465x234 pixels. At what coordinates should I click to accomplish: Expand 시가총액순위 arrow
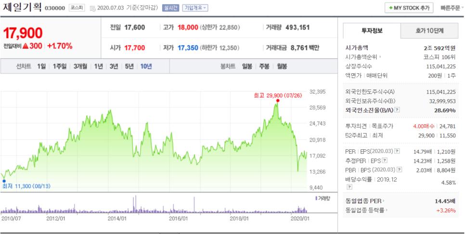click(x=380, y=57)
